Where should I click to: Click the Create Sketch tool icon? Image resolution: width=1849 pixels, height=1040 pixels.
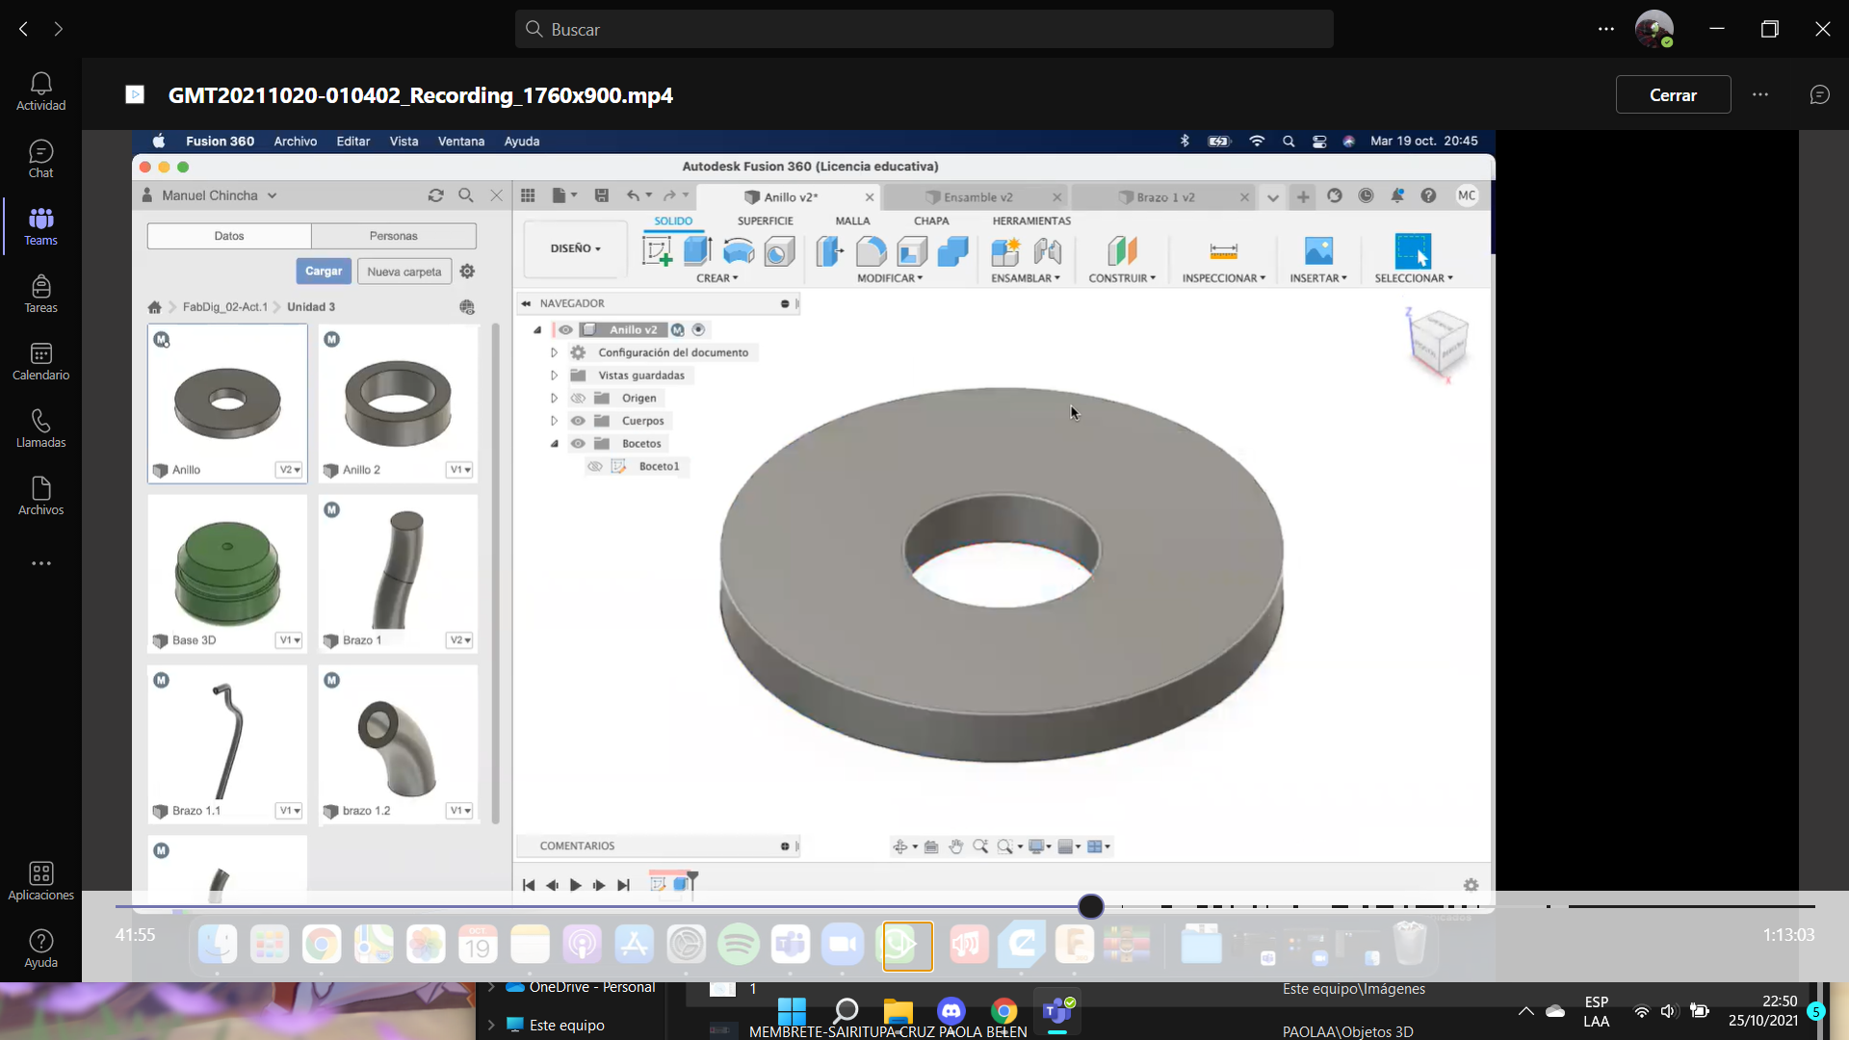click(657, 251)
